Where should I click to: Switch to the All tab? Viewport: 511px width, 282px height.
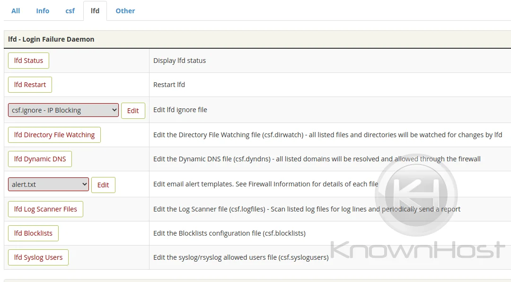tap(16, 11)
